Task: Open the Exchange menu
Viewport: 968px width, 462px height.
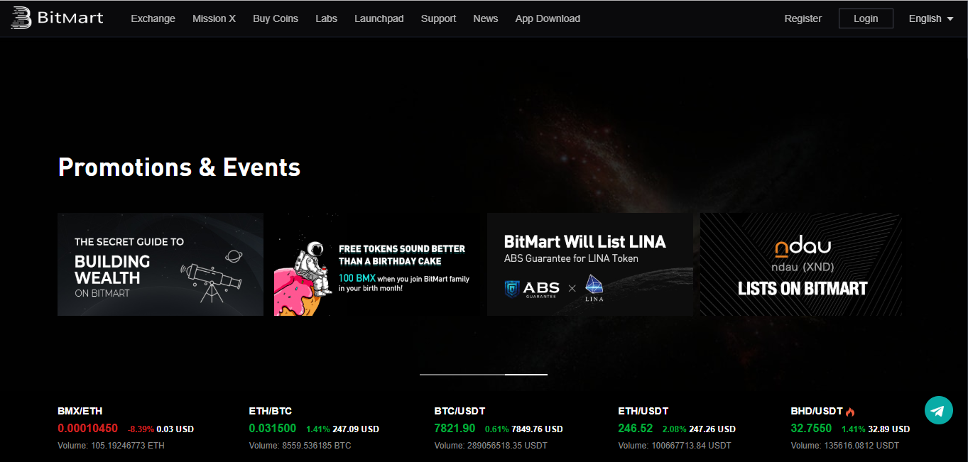Action: [153, 18]
